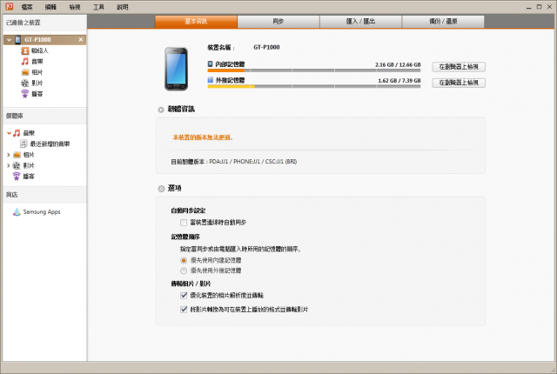
Task: Click the internal memory orange usage bar
Action: 226,70
